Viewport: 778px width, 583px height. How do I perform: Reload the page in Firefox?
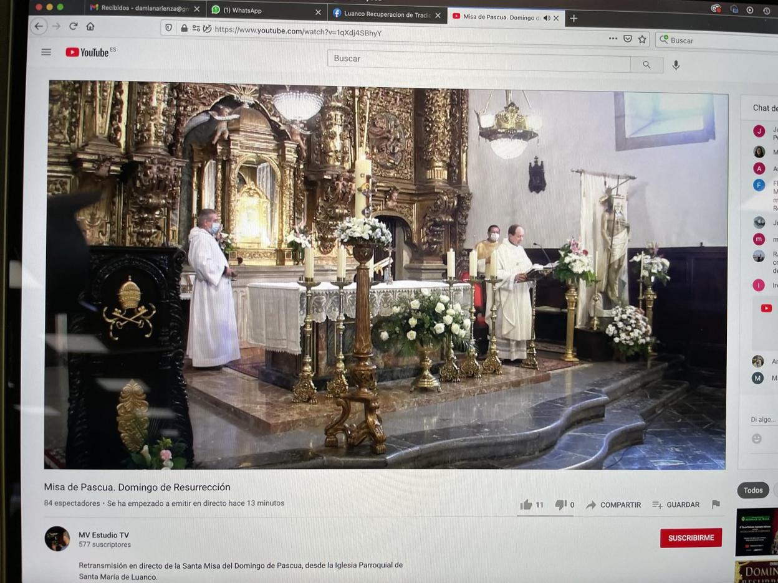(x=73, y=26)
